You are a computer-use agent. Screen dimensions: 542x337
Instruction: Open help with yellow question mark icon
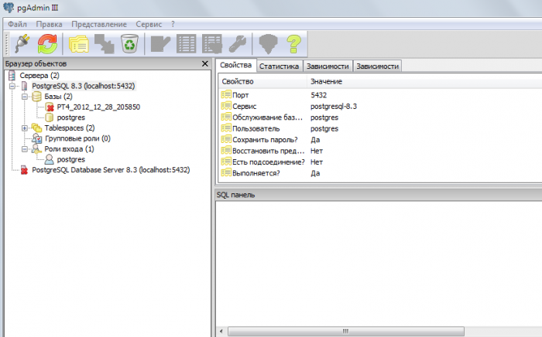pos(293,44)
